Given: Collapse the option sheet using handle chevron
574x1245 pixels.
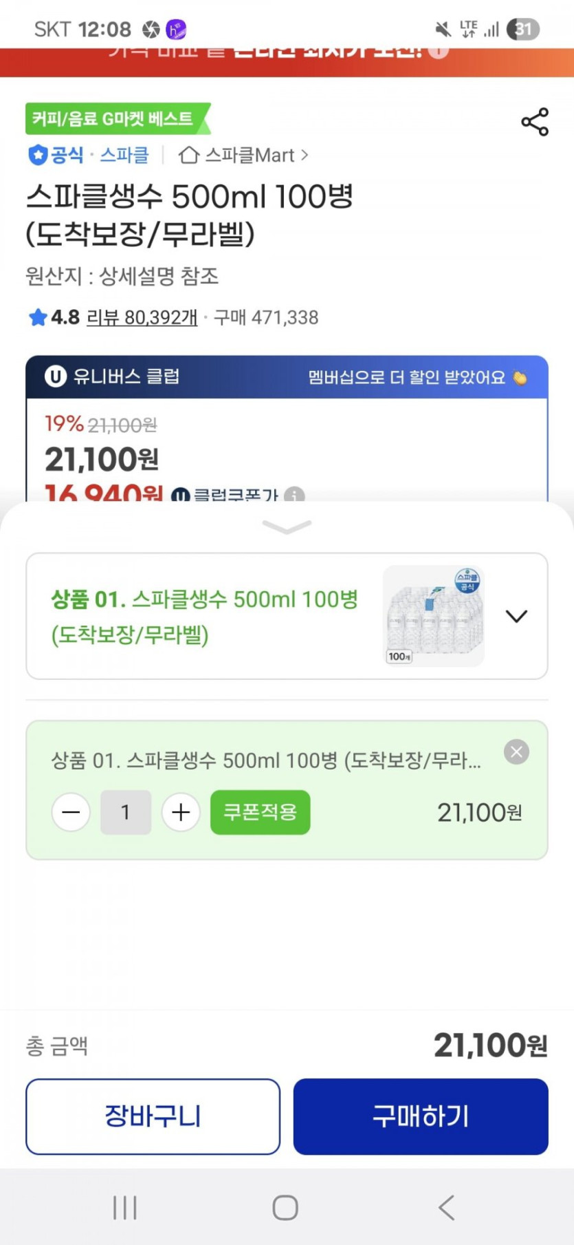Looking at the screenshot, I should (287, 527).
